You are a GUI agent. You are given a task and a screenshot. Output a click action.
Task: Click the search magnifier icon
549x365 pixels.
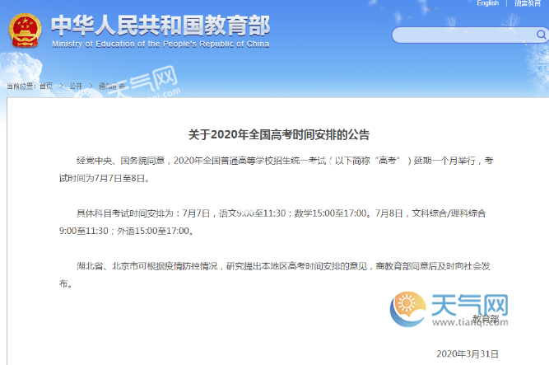point(541,35)
